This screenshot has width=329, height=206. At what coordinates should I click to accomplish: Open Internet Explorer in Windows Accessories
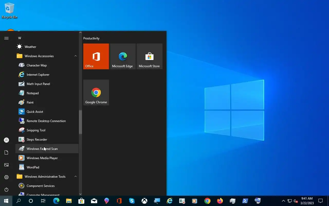(x=47, y=75)
